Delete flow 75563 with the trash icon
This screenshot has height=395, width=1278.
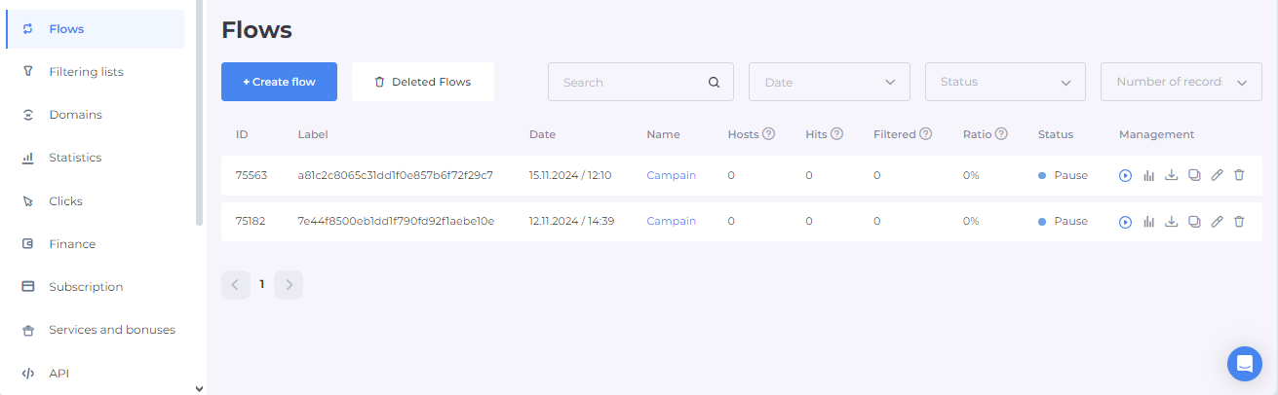coord(1239,176)
